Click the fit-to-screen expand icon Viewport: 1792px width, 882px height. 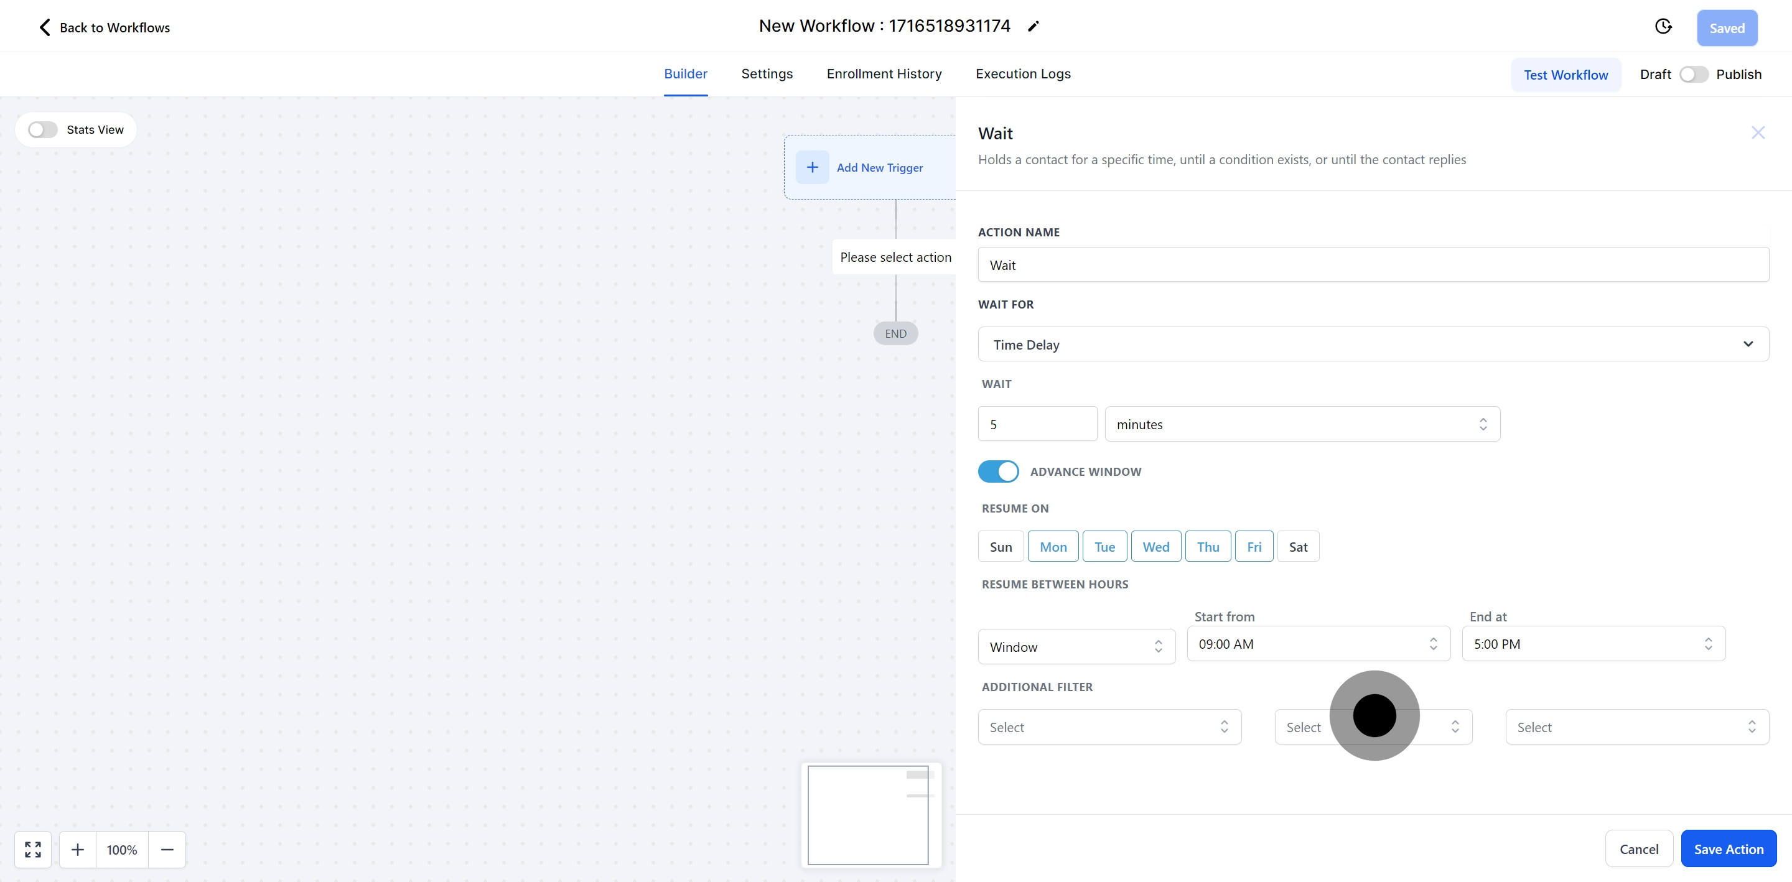(x=33, y=849)
